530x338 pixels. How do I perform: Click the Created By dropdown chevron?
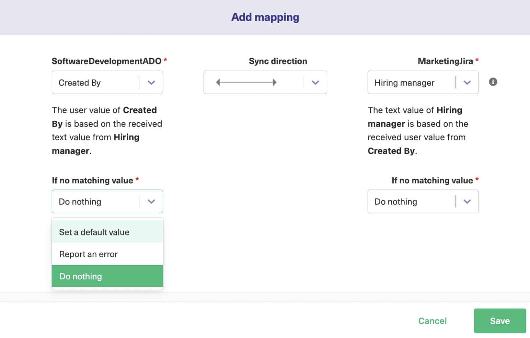[151, 82]
